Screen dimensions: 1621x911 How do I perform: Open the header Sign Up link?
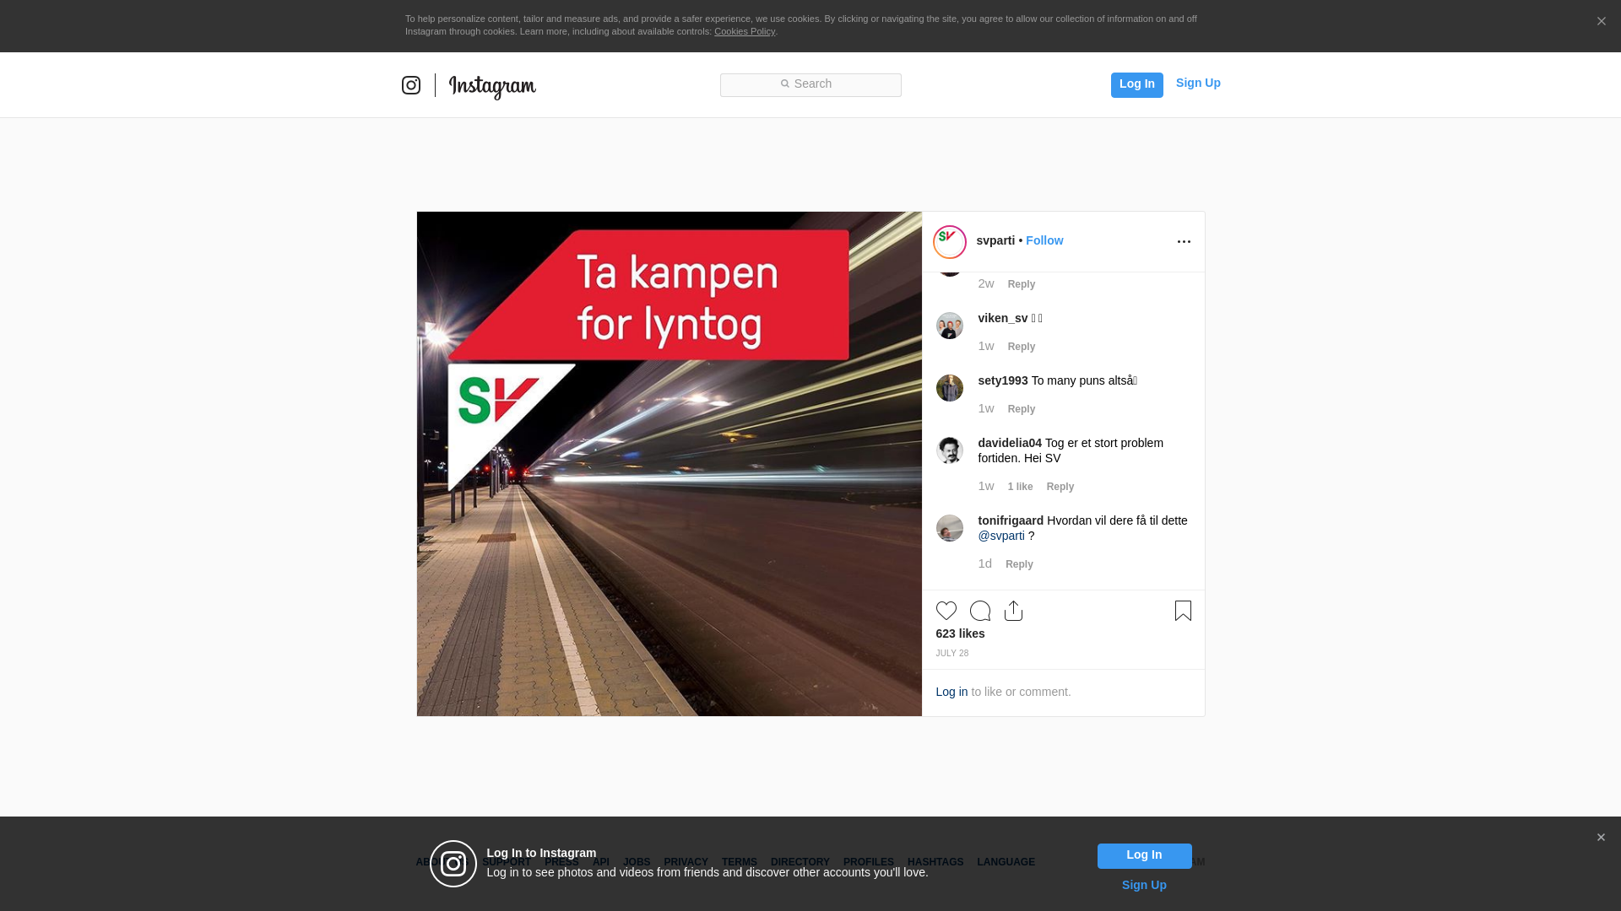click(1198, 83)
